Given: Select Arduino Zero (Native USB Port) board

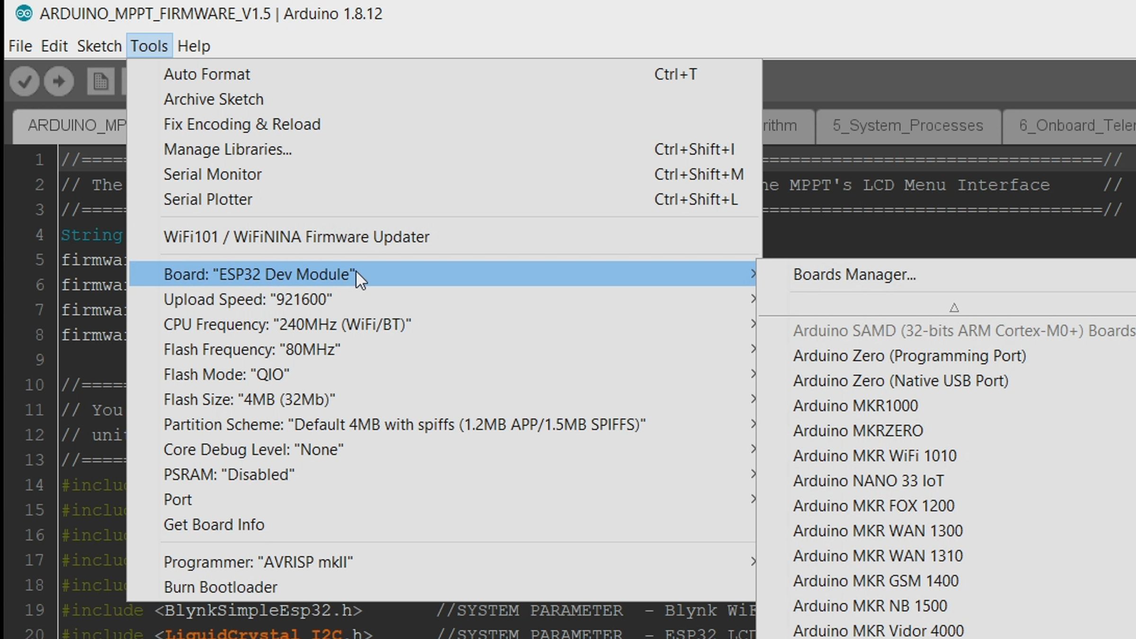Looking at the screenshot, I should point(948,381).
